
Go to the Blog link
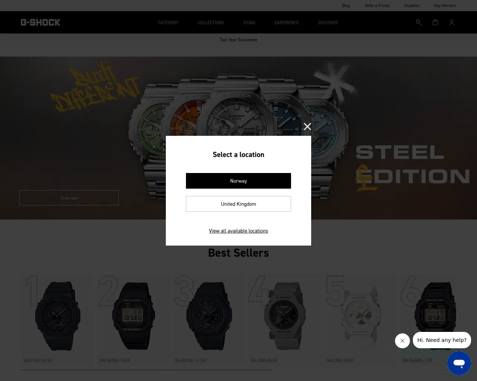pyautogui.click(x=346, y=6)
